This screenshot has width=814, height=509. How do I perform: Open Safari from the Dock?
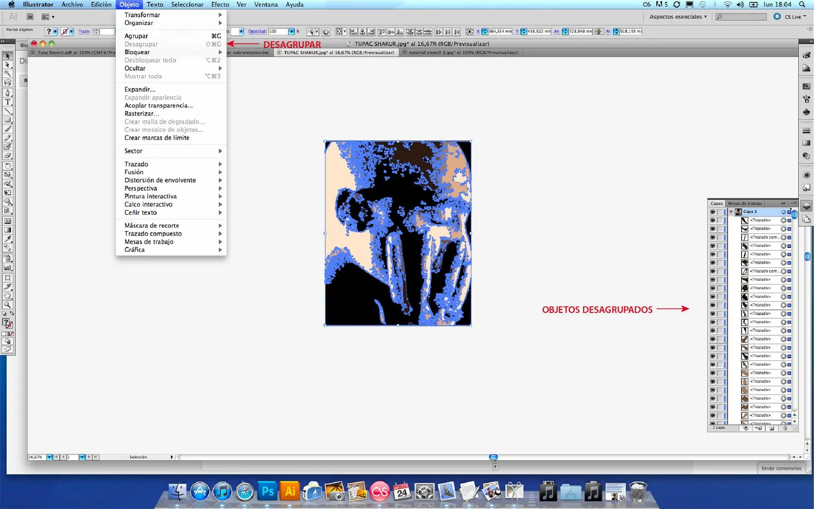pyautogui.click(x=245, y=492)
